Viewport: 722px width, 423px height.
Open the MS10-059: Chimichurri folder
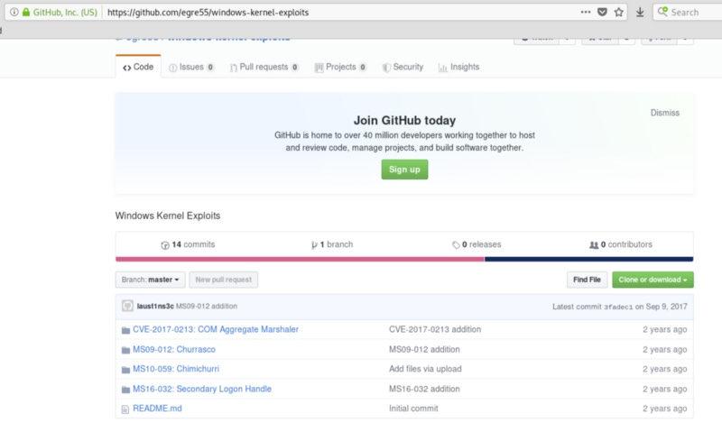[176, 369]
